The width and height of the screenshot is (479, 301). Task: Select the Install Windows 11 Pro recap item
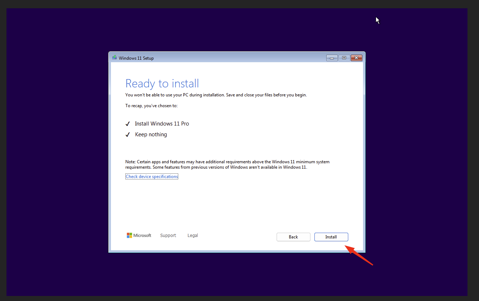(x=162, y=123)
